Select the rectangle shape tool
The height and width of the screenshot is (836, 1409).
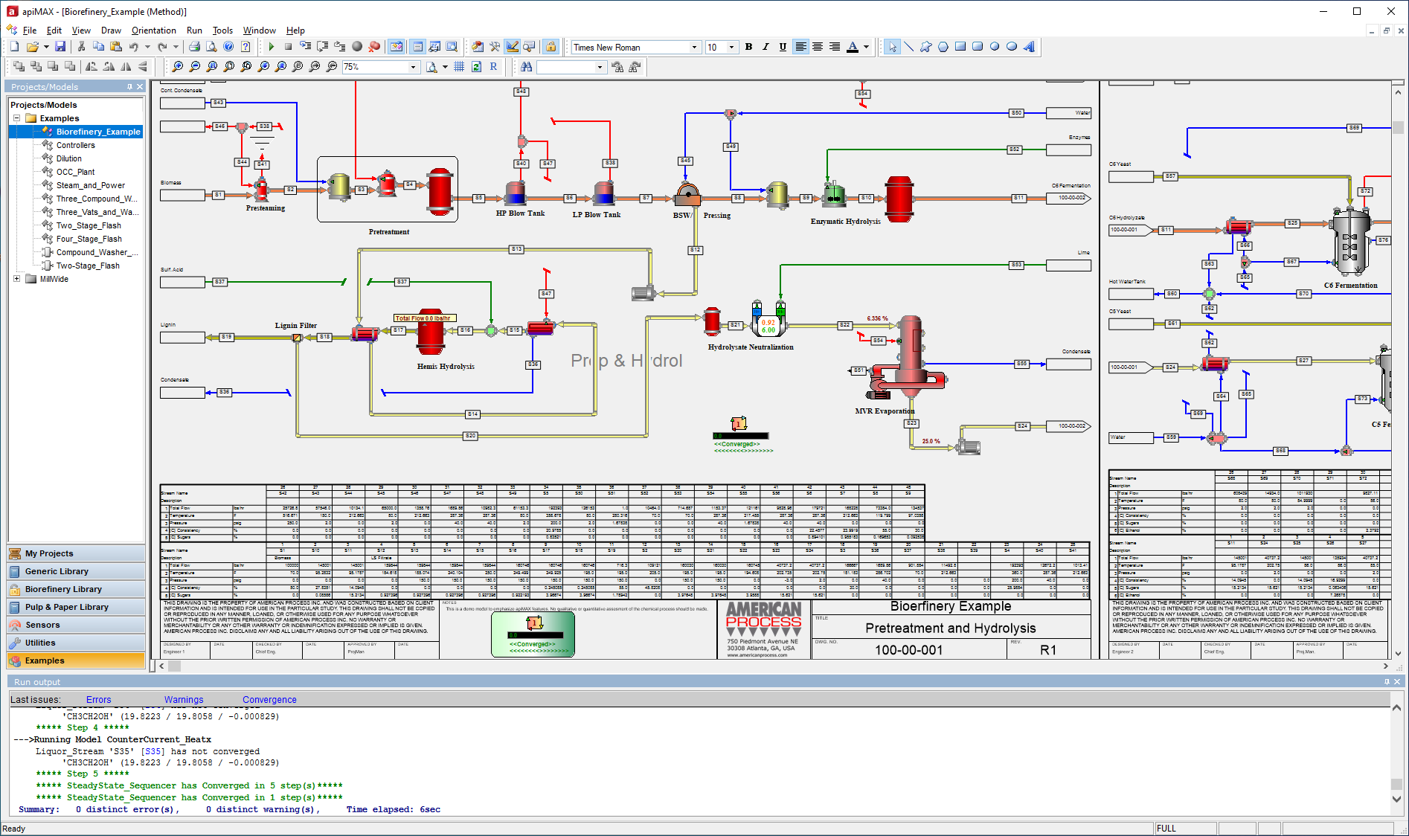pos(960,47)
